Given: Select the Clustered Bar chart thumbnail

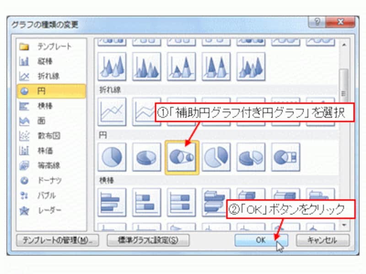Looking at the screenshot, I should click(112, 202).
